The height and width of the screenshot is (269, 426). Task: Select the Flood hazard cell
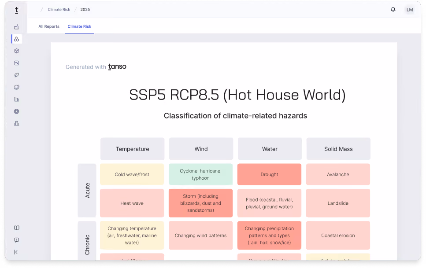point(269,203)
